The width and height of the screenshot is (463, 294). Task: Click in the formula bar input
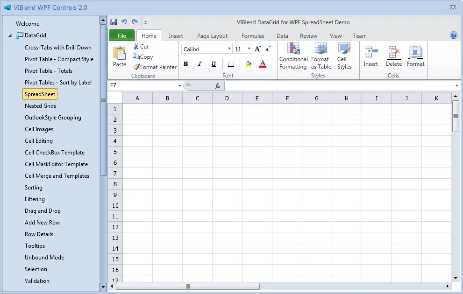click(340, 86)
